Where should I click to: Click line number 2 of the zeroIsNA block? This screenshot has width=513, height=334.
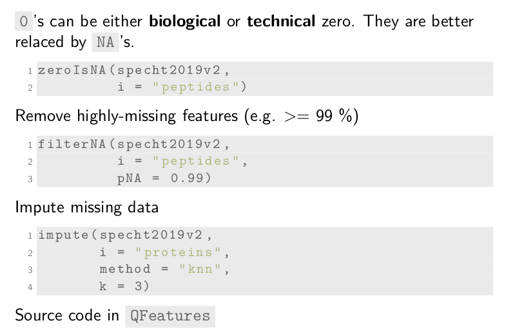(x=30, y=88)
